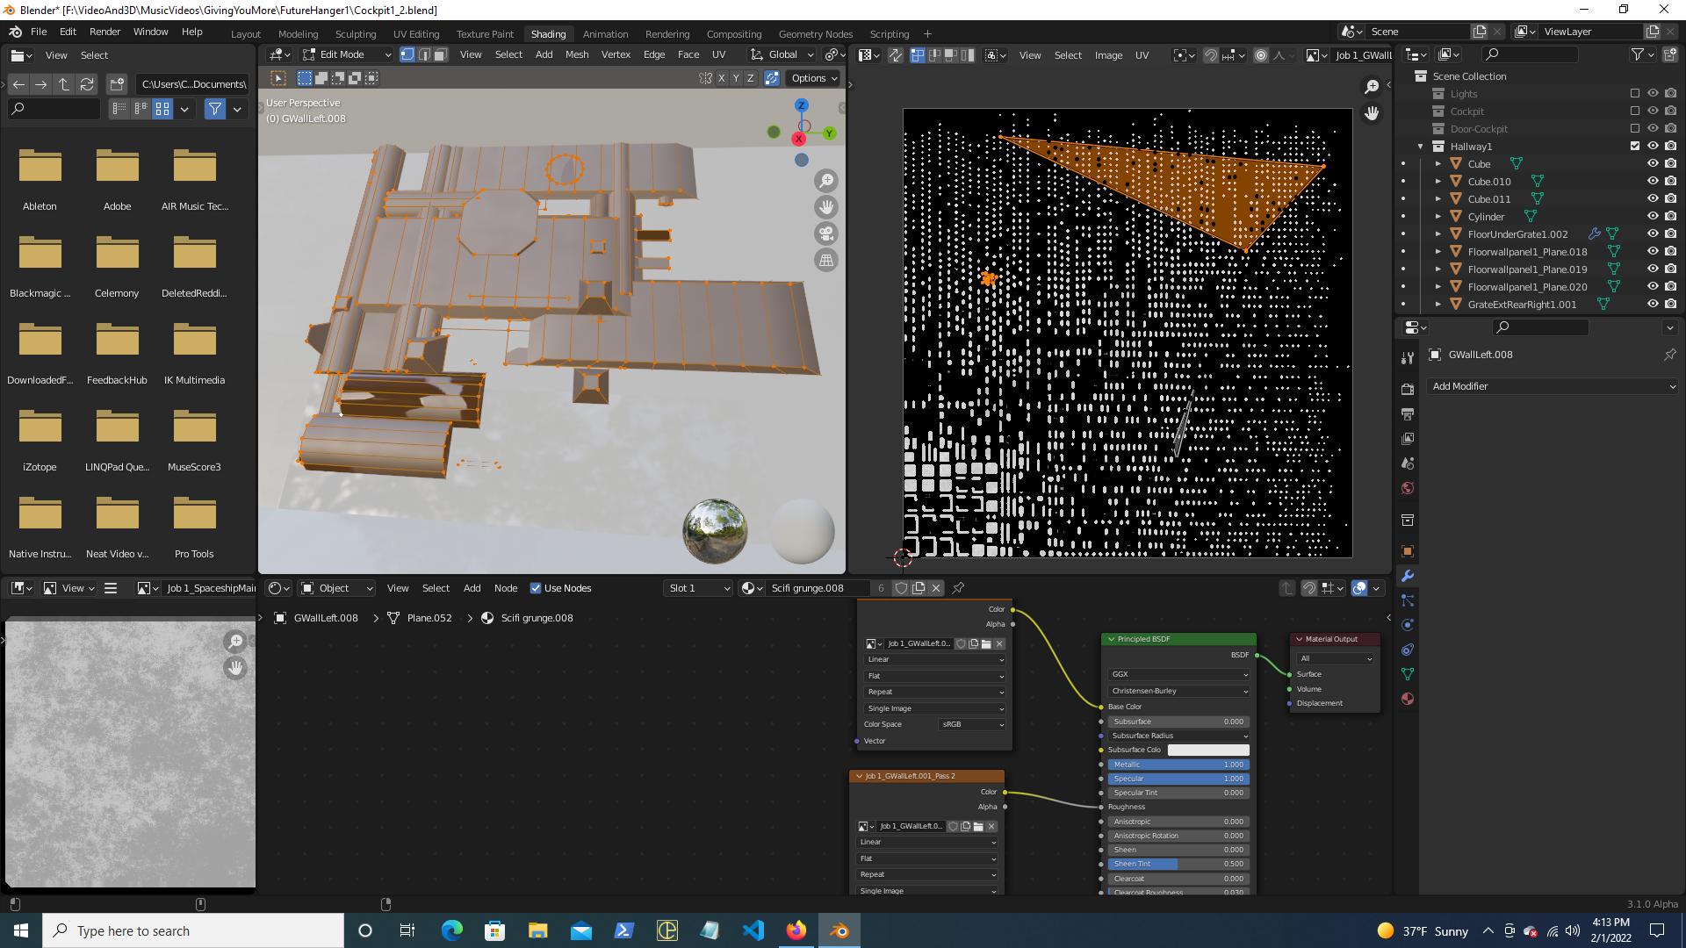Open sRGB Color Space dropdown

click(972, 724)
